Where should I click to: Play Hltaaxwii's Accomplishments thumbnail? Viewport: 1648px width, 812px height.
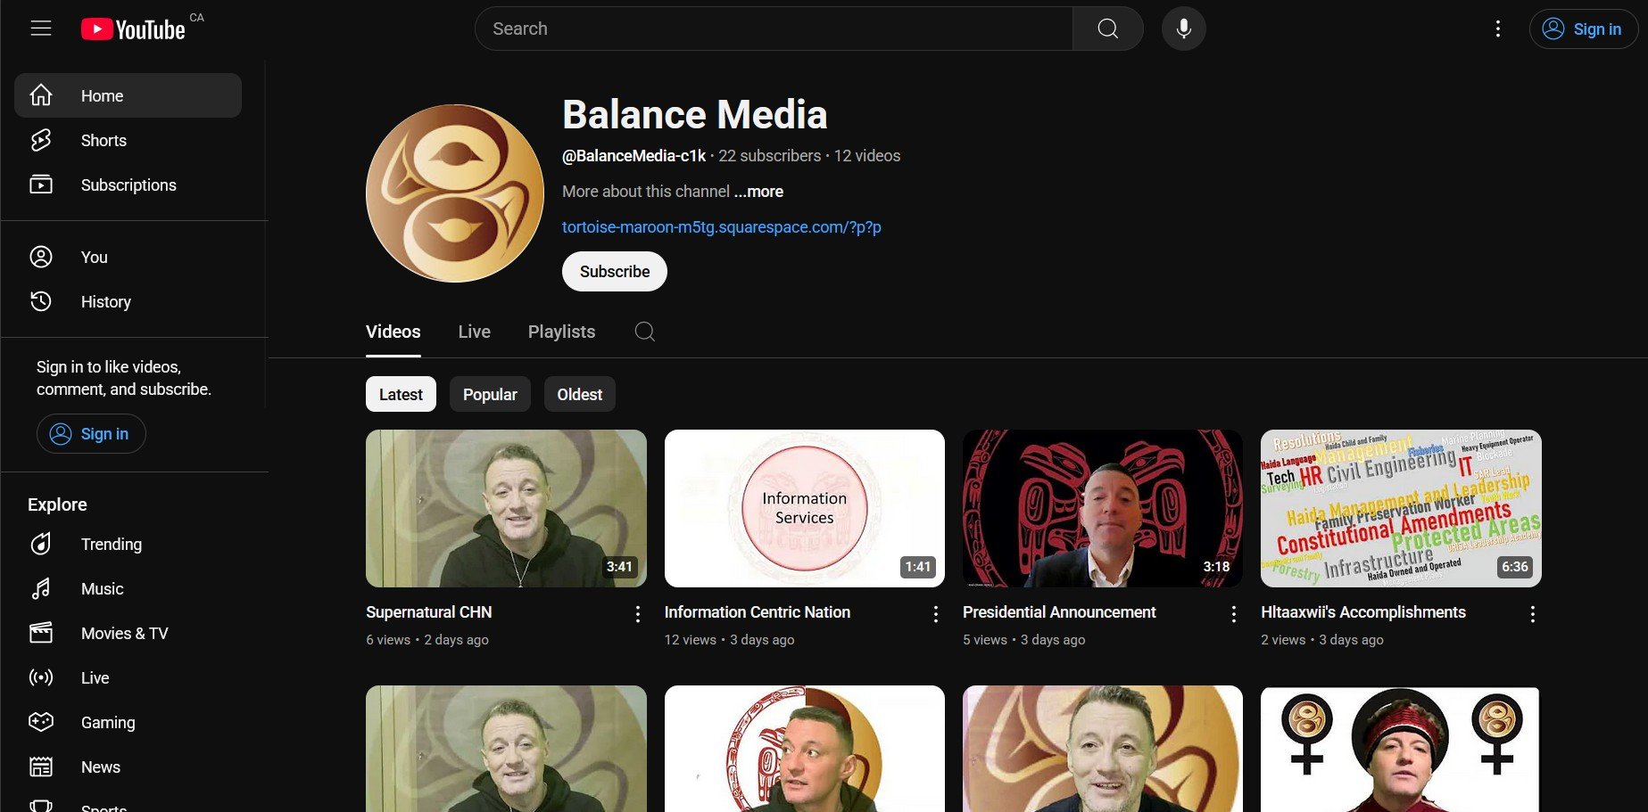coord(1401,508)
